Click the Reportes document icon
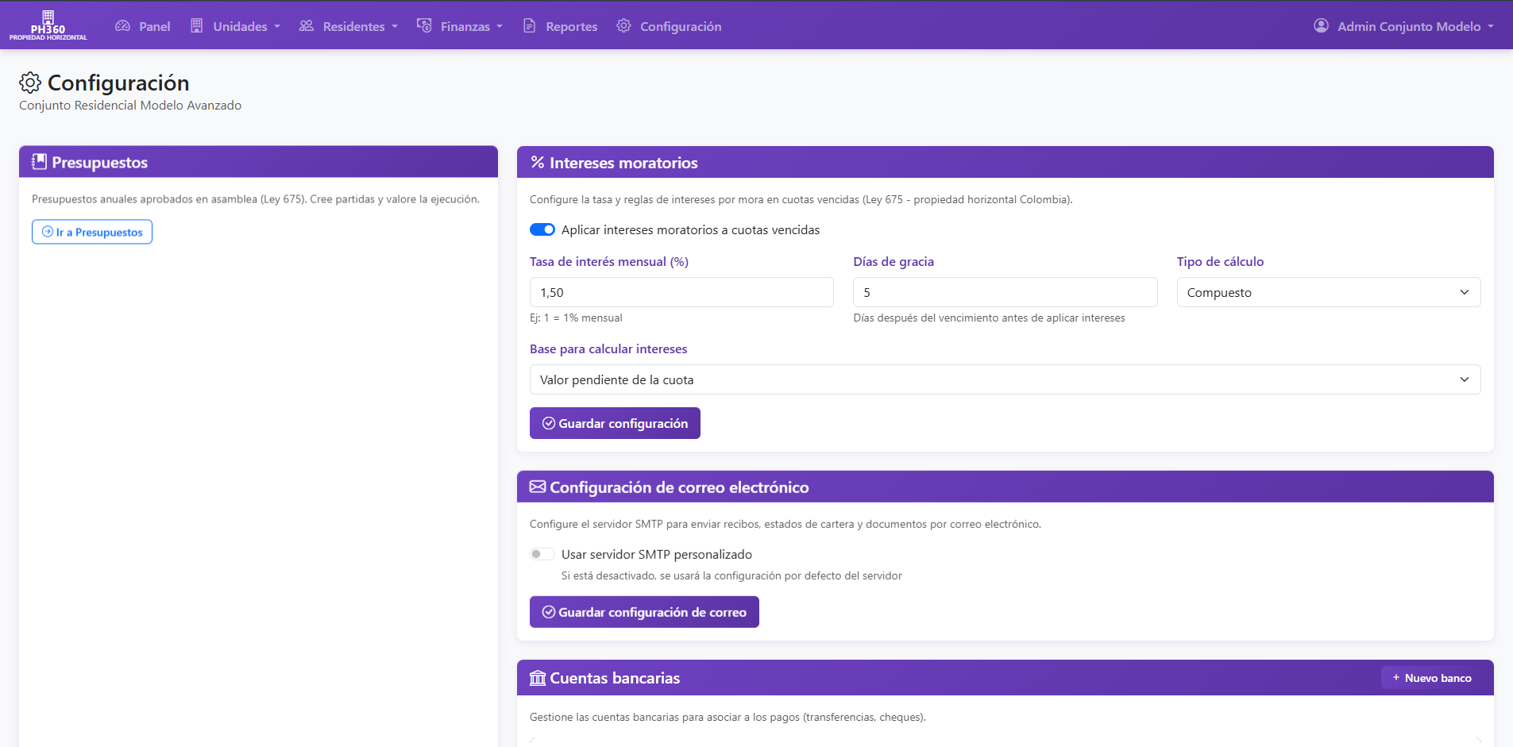The width and height of the screenshot is (1513, 747). [530, 26]
